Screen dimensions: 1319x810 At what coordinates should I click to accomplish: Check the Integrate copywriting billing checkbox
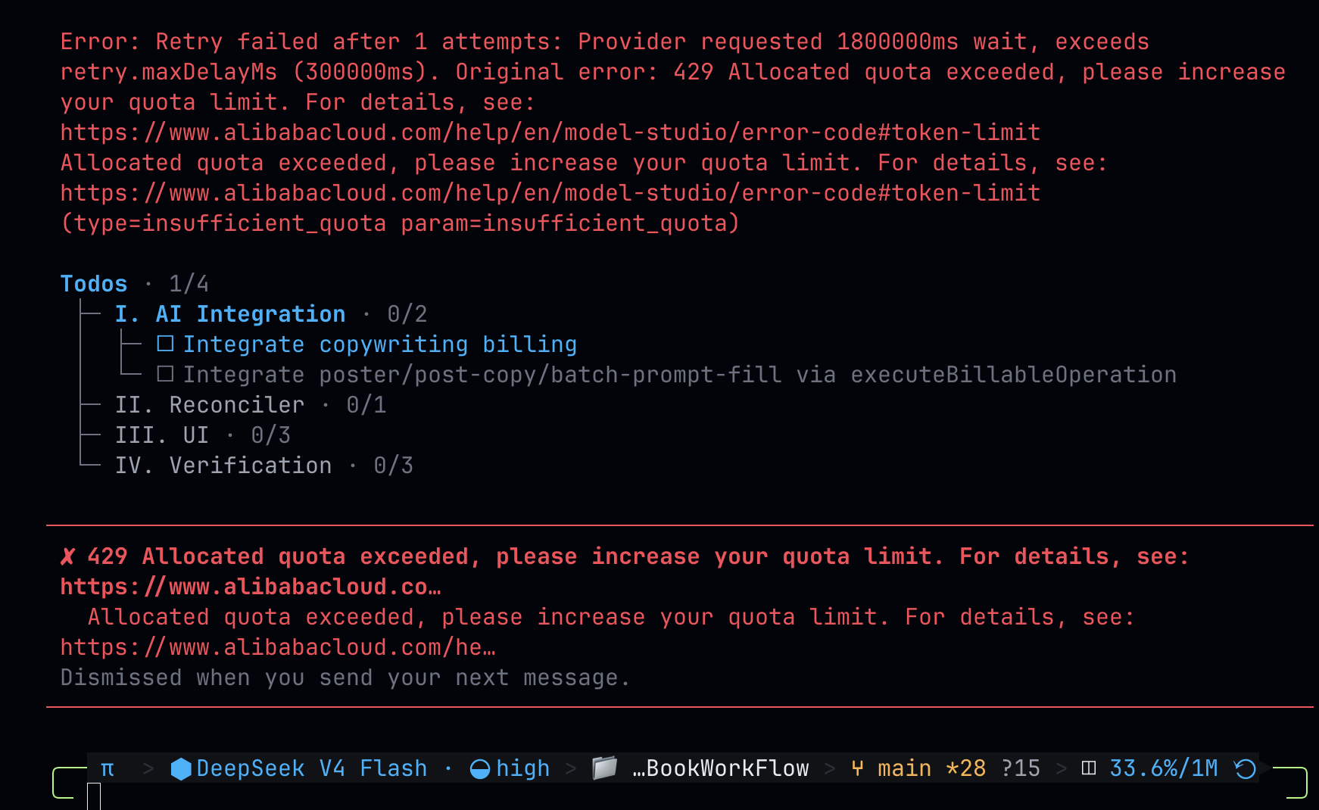[165, 344]
